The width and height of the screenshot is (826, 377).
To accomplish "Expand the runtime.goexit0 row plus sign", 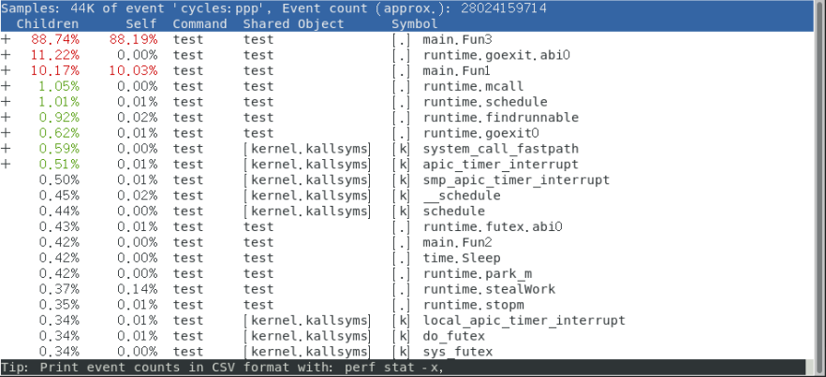I will [6, 133].
